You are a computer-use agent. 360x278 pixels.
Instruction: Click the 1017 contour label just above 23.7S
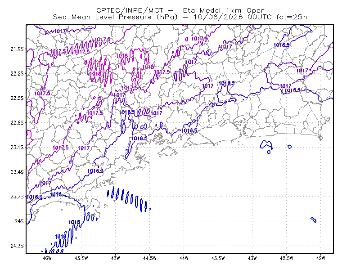pyautogui.click(x=45, y=183)
